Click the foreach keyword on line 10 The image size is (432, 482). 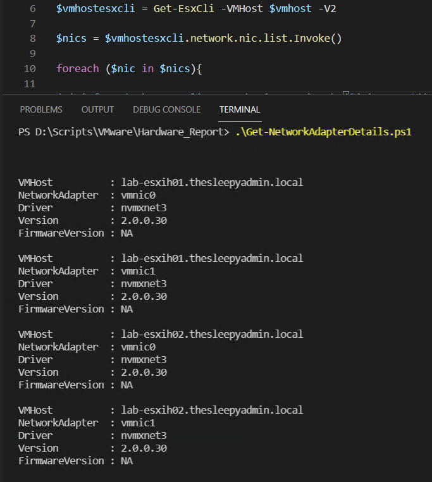77,68
